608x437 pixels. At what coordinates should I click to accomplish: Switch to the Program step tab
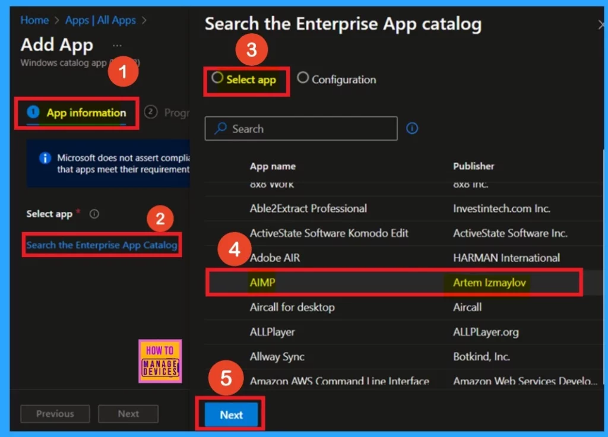(x=167, y=113)
